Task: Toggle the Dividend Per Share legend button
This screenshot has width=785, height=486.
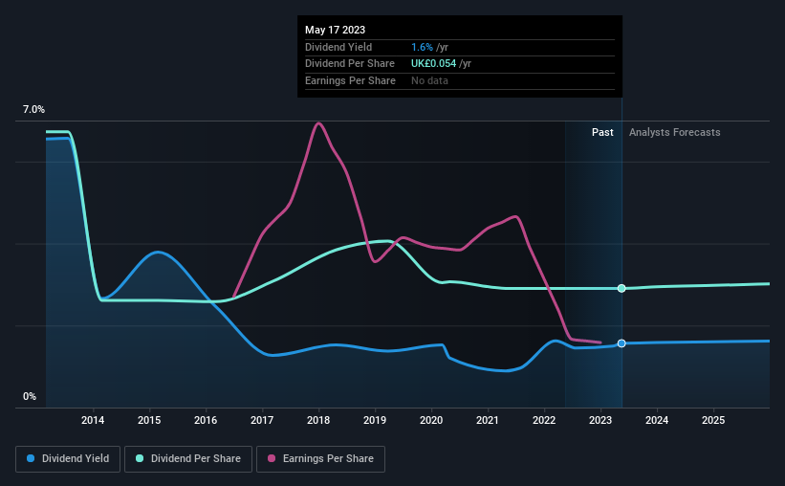Action: (x=188, y=459)
